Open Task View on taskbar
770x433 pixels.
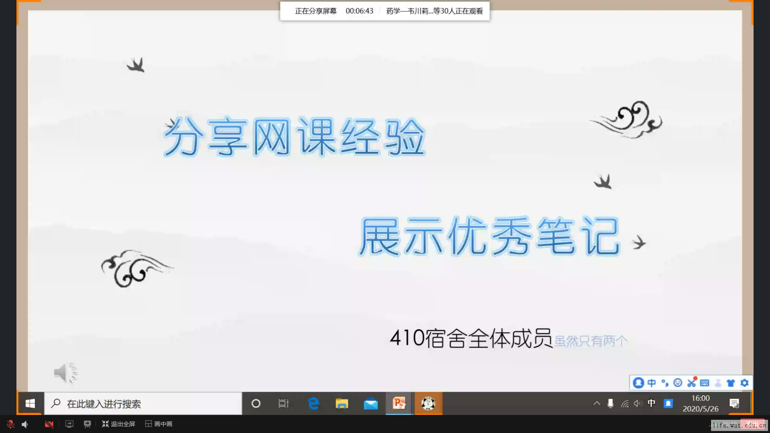click(284, 404)
